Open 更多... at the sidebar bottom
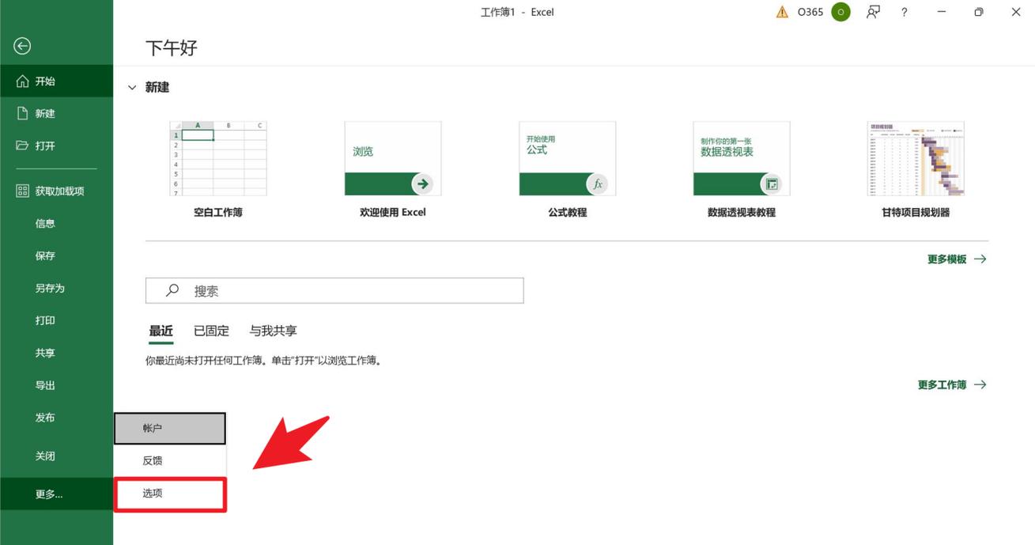 point(47,494)
